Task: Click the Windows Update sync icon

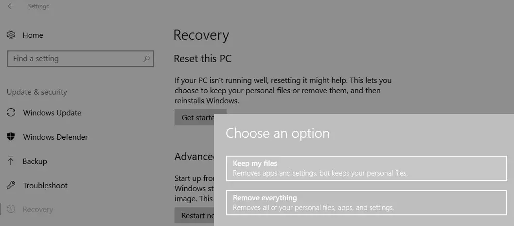Action: [11, 113]
